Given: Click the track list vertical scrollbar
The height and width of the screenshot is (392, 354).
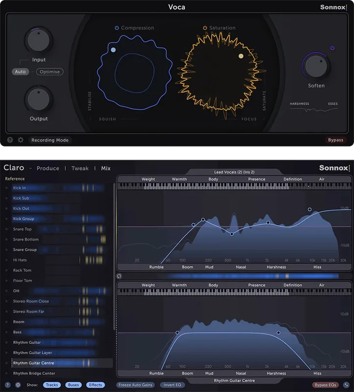Looking at the screenshot, I should pos(114,256).
